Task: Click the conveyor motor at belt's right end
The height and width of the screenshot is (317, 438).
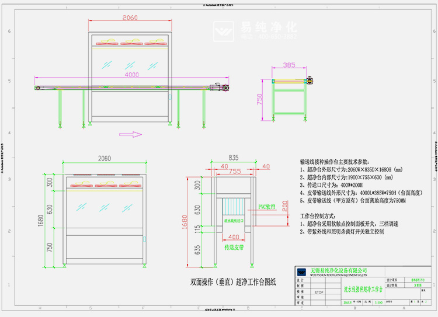Action: 223,88
